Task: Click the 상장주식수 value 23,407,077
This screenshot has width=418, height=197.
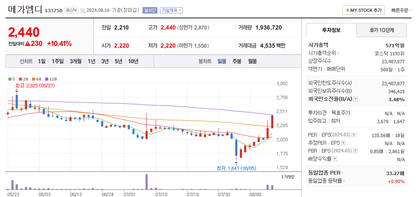Action: 393,62
